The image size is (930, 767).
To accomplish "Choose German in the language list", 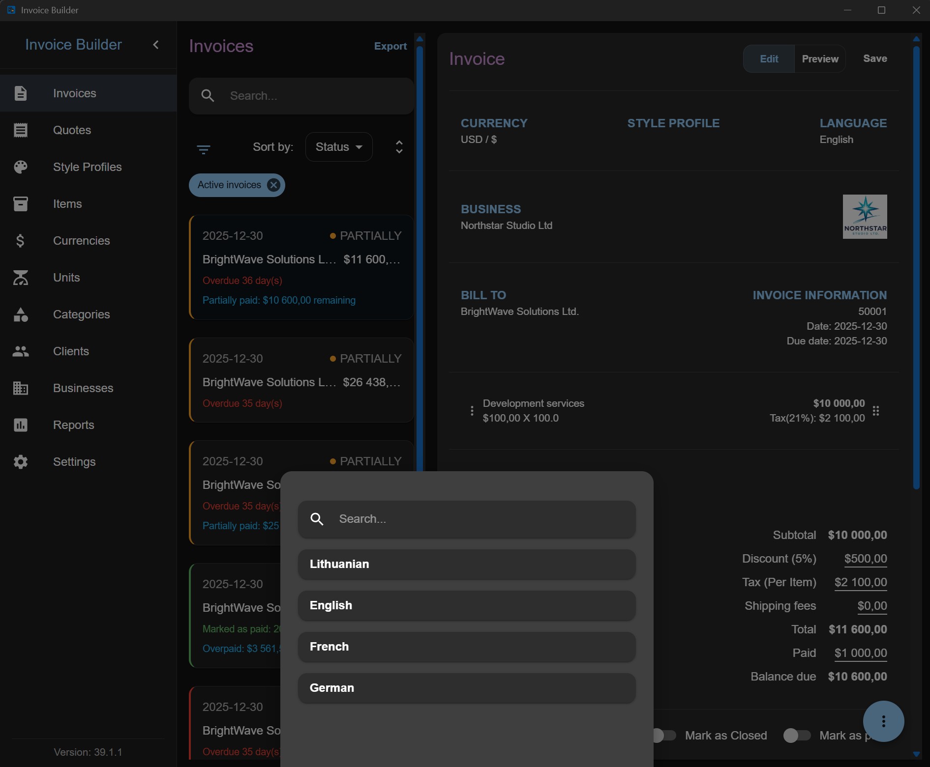I will pos(467,688).
